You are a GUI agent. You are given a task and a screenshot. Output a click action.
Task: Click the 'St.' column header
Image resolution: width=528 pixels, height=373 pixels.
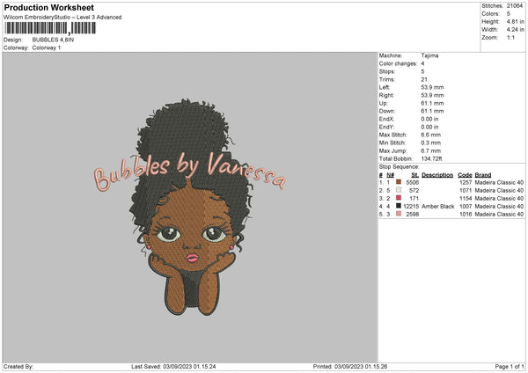414,175
